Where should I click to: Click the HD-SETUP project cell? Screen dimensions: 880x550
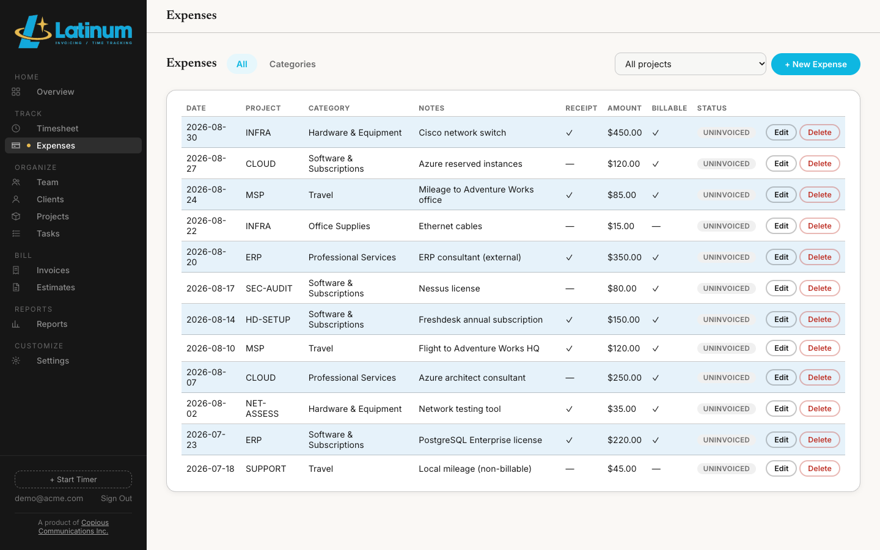click(x=268, y=320)
